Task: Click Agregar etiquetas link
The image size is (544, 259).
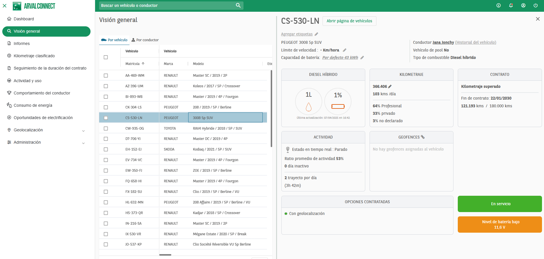Action: pyautogui.click(x=297, y=34)
